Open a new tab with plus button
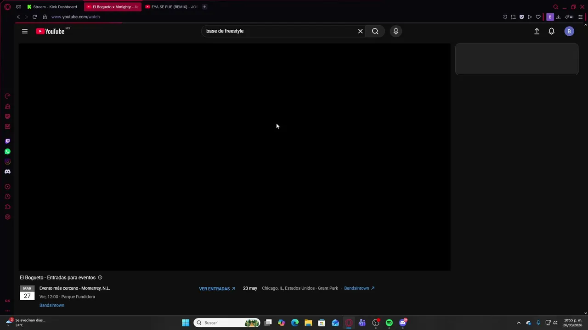Screen dimensions: 588x330 [204, 7]
